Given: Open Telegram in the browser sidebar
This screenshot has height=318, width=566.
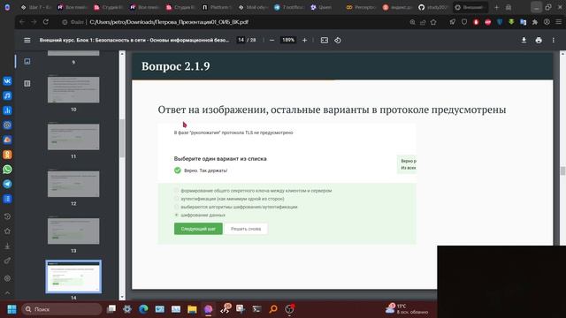Looking at the screenshot, I should (7, 184).
